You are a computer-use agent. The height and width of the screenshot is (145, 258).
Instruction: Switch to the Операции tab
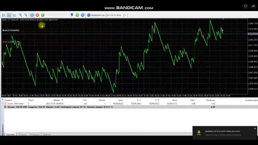[x=35, y=134]
